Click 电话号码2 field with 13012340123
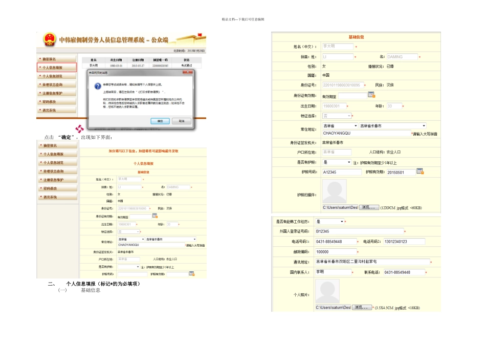Screen dimensions: 486x344 tap(404, 241)
